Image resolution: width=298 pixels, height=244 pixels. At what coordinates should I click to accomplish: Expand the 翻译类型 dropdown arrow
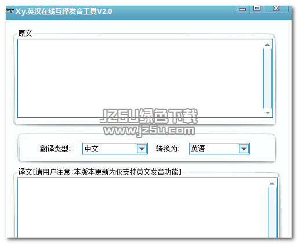[141, 149]
